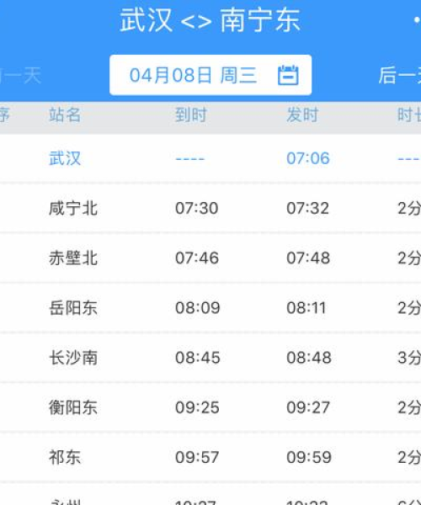421x505 pixels.
Task: Select the 04月08日 周三 date field
Action: point(210,75)
